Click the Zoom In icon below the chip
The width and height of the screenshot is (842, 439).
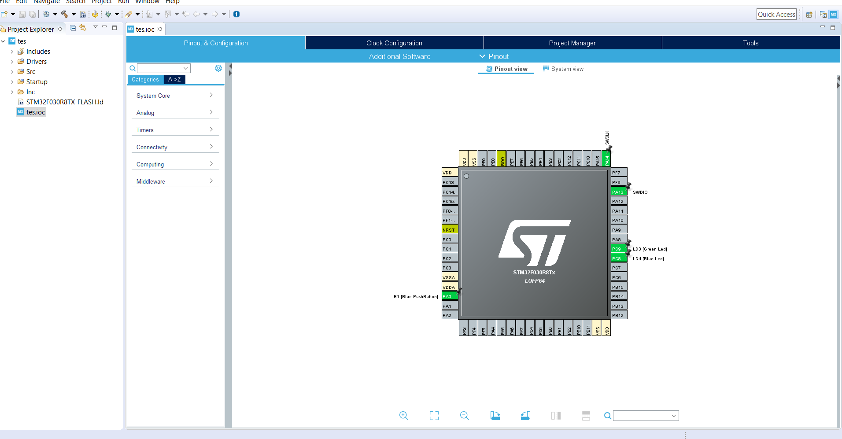[403, 415]
